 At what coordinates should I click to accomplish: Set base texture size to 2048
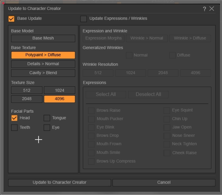(27, 99)
